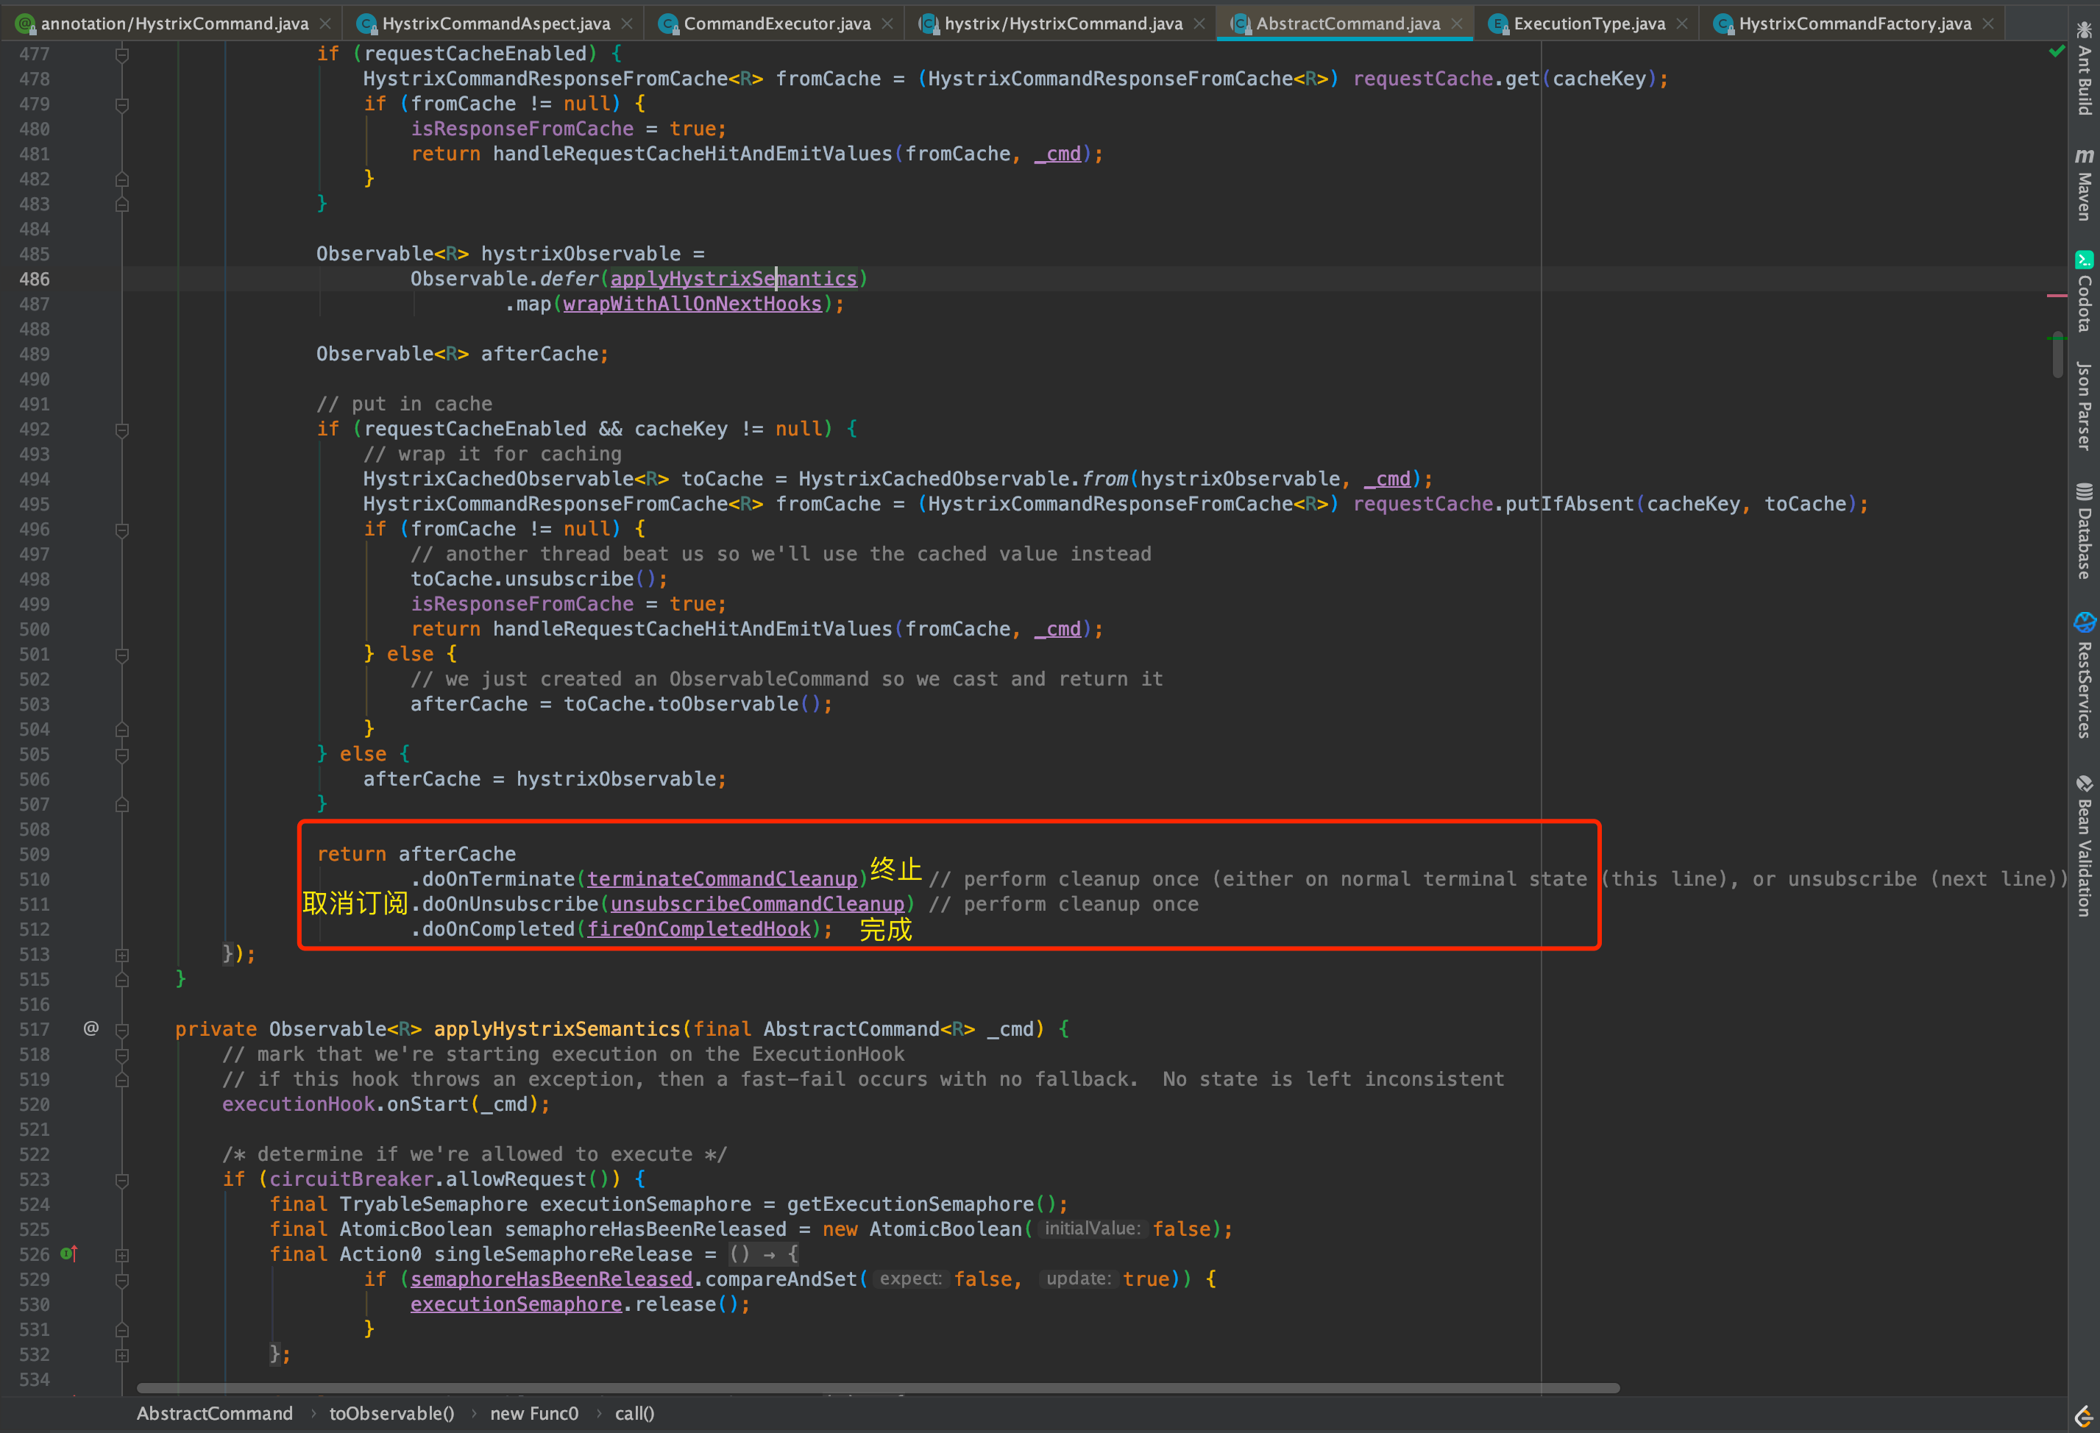Expand folded lambda at line 526

122,1255
